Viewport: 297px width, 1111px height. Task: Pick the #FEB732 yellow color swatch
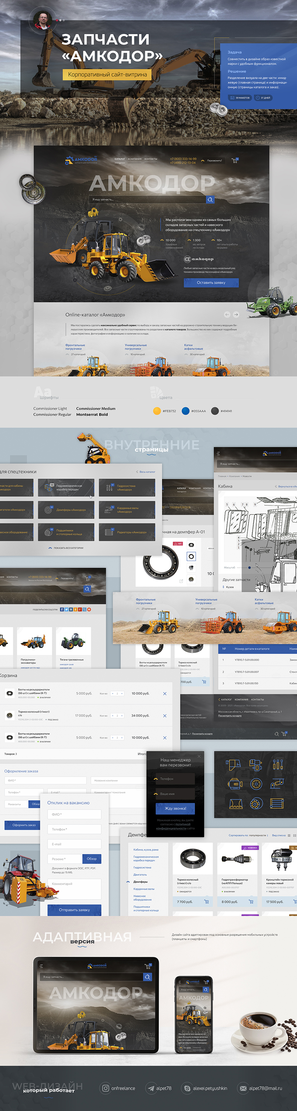point(157,411)
